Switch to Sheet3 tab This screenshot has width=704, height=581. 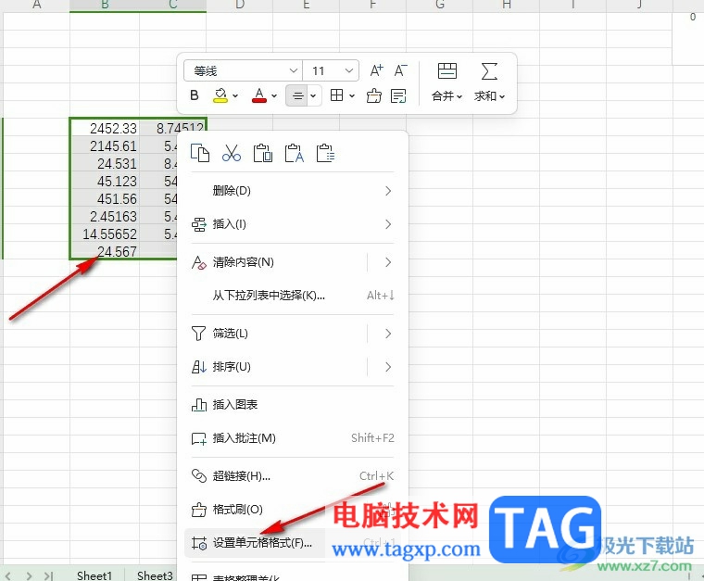point(155,575)
